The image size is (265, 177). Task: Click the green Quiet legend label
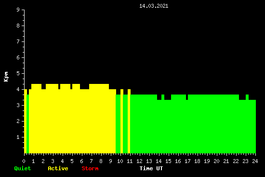tap(23, 168)
